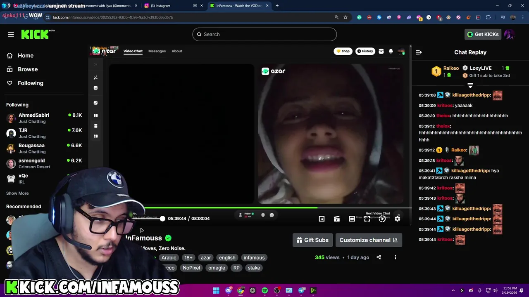The width and height of the screenshot is (529, 297).
Task: Expand the chat leaderboard arrow
Action: click(470, 85)
